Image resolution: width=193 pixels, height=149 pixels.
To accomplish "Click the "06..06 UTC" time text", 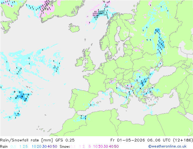I will [159, 140].
